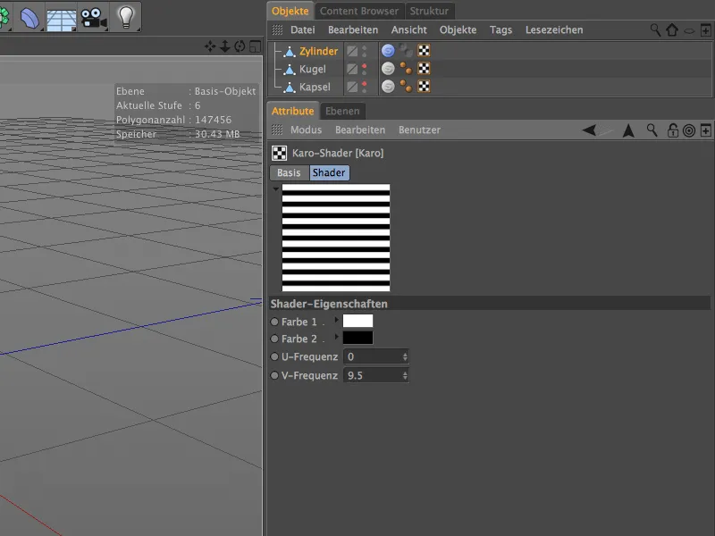This screenshot has height=536, width=715.
Task: Click the V-Frequenz value field
Action: point(375,375)
